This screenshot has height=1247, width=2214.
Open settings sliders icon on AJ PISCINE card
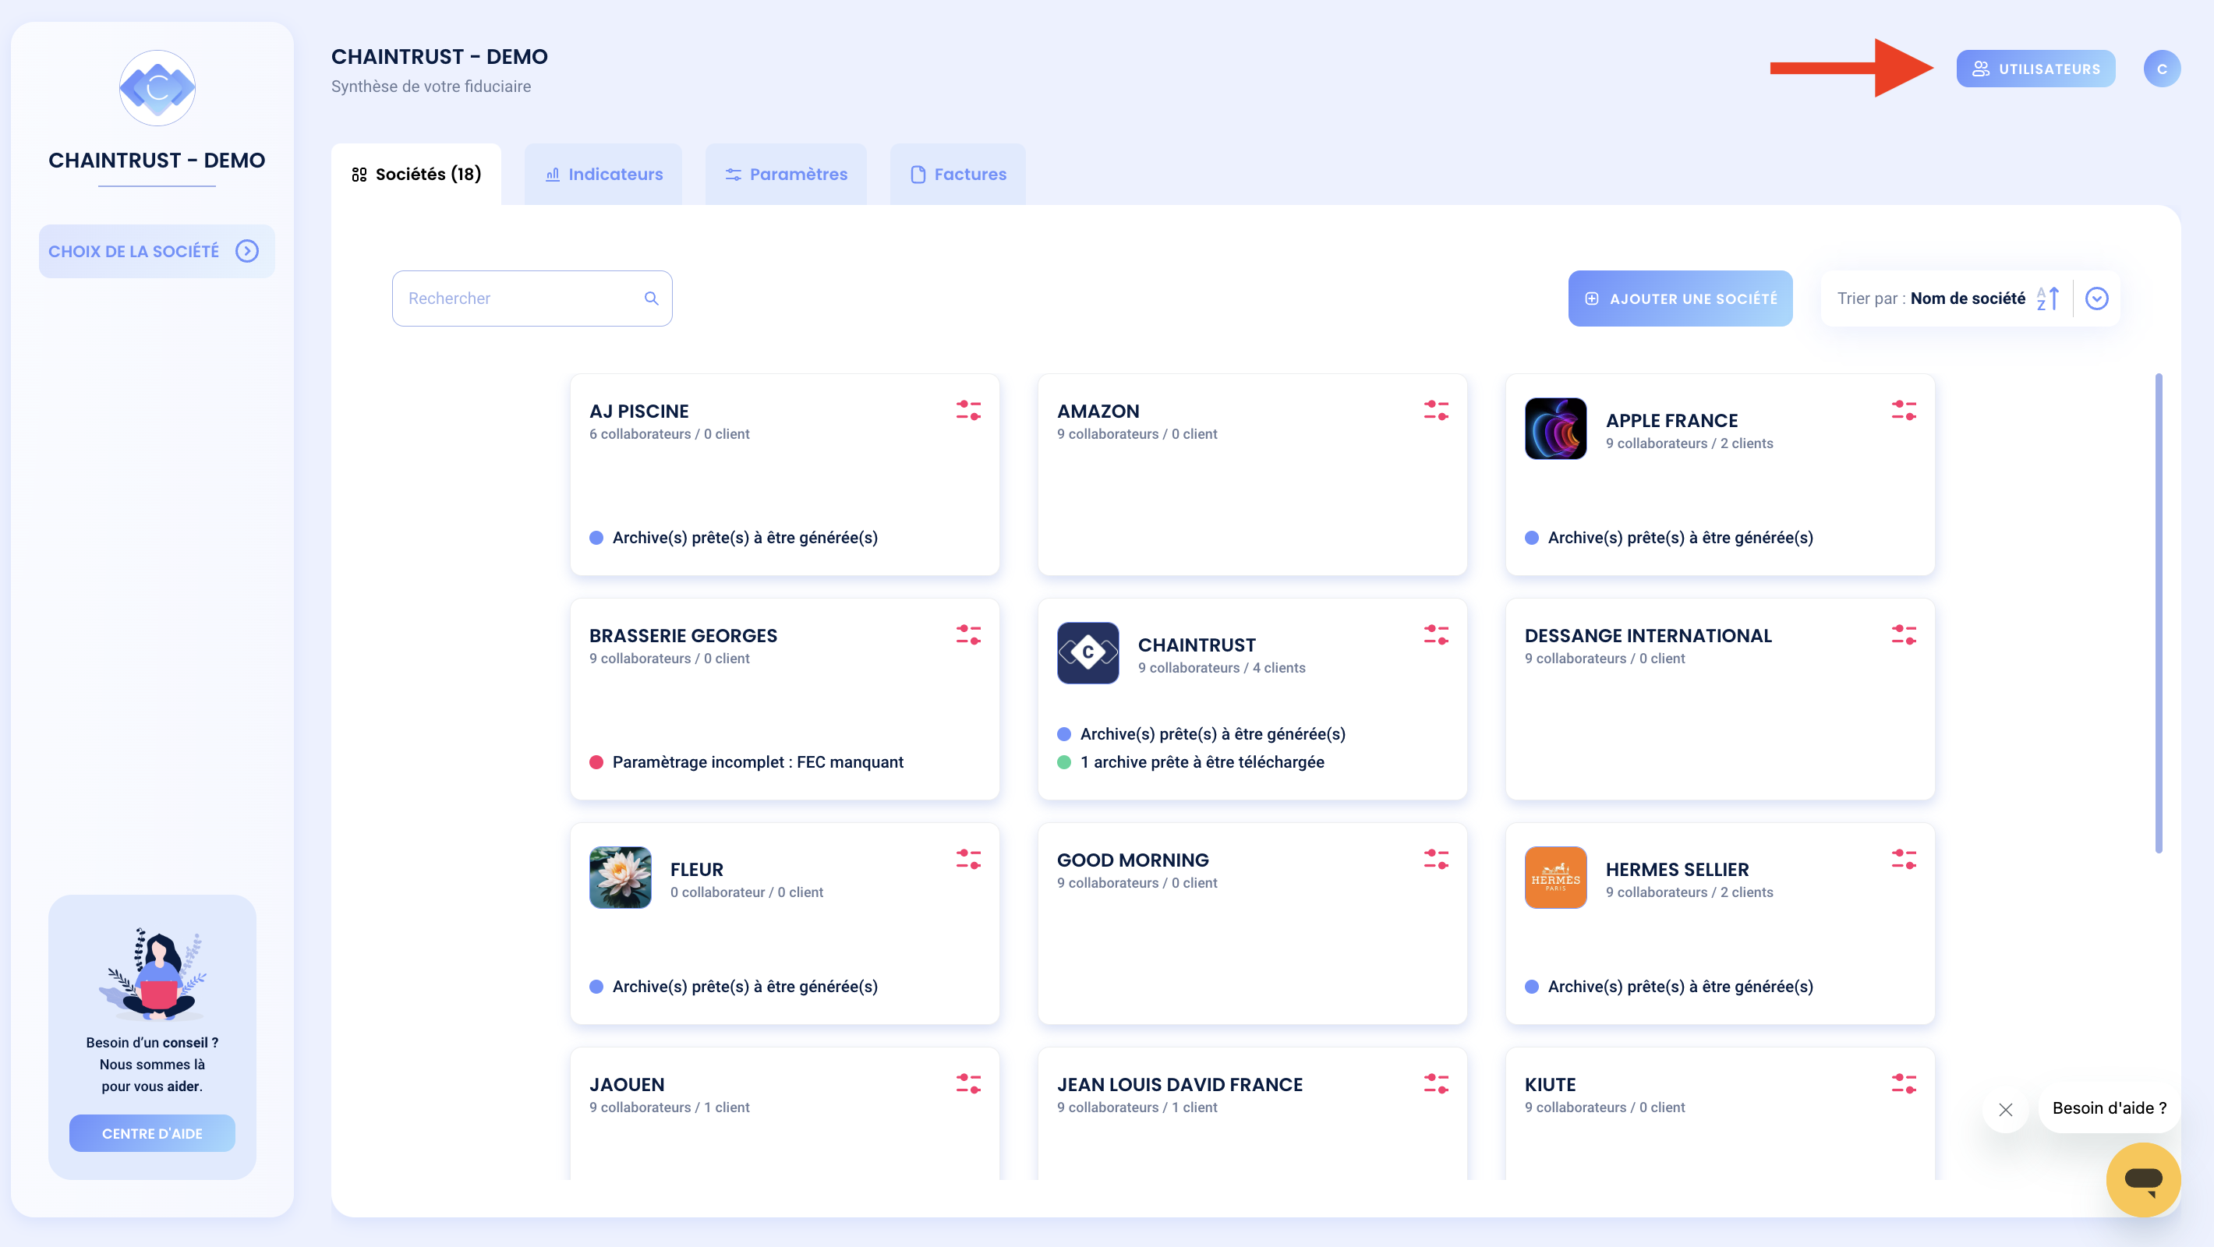[x=967, y=410]
